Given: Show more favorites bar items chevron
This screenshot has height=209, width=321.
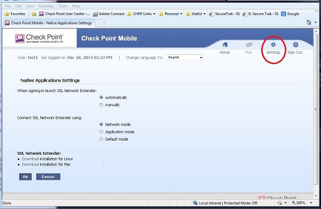Looking at the screenshot, I should [316, 11].
